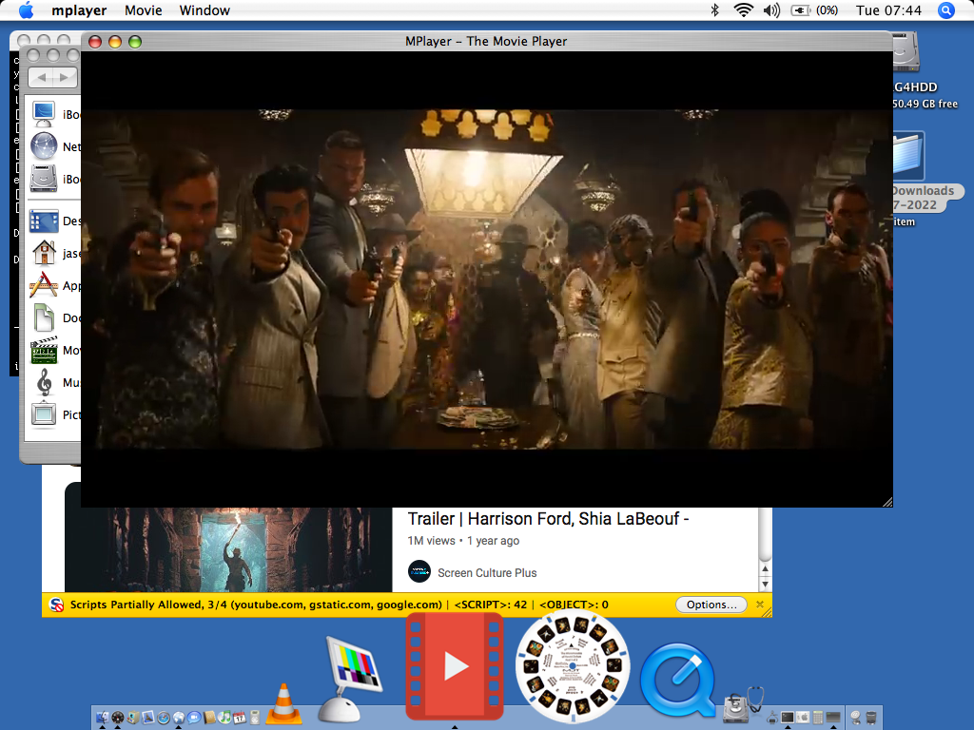Click the red MPlayer film icon in dock
Viewport: 974px width, 730px height.
pos(455,666)
